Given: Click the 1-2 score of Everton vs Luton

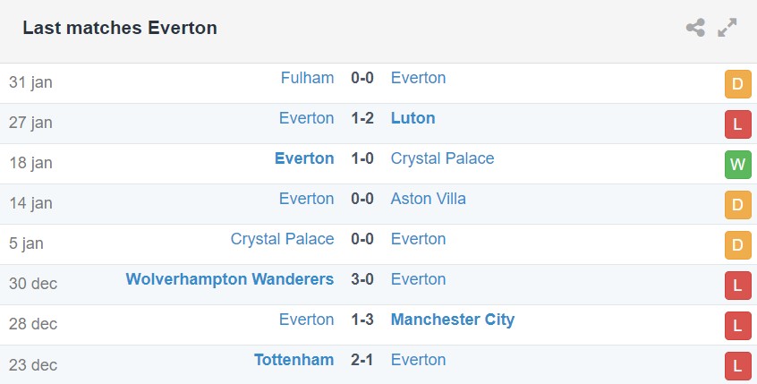Looking at the screenshot, I should pyautogui.click(x=362, y=118).
